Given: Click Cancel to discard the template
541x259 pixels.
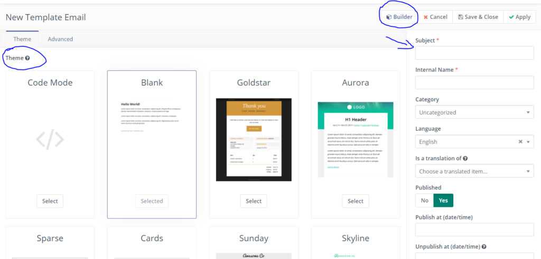Looking at the screenshot, I should tap(435, 17).
